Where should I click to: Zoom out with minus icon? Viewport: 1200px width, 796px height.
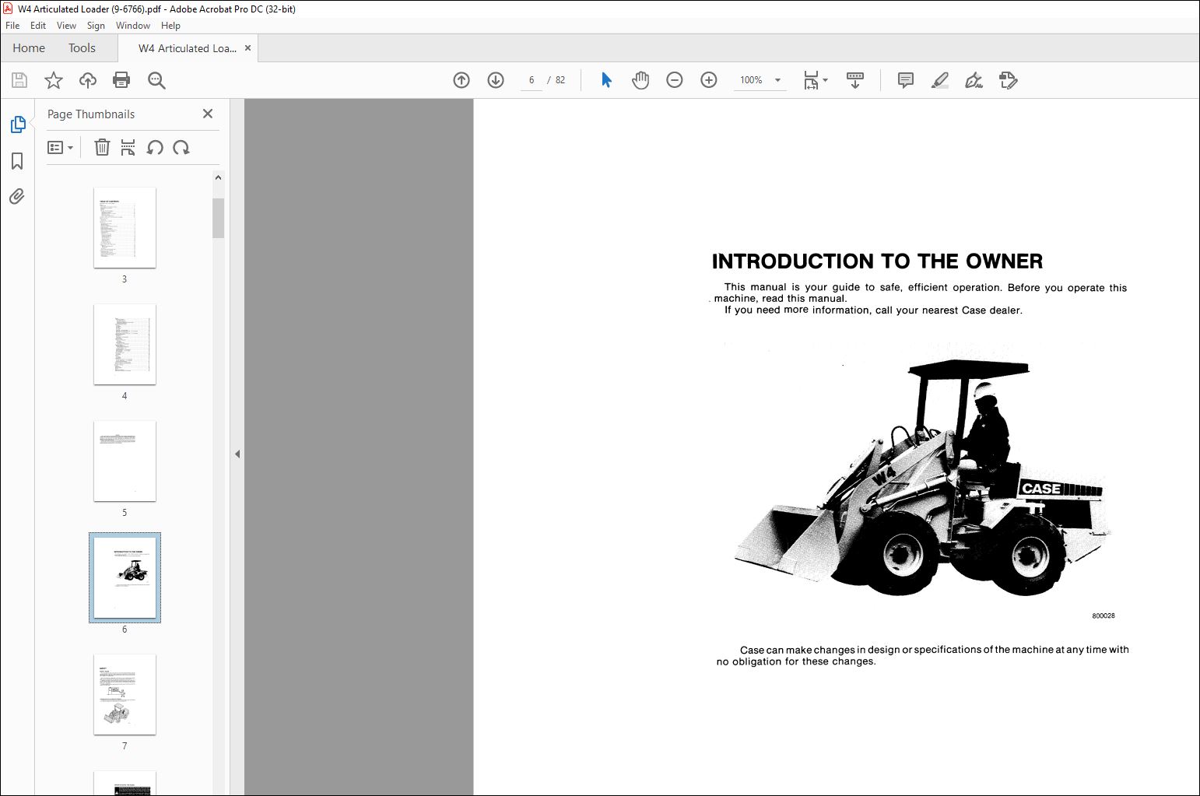pos(675,80)
